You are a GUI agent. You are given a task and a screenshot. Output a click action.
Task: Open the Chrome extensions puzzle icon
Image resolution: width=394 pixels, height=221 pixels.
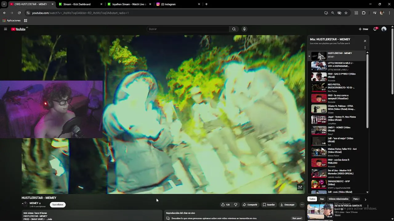coord(364,13)
